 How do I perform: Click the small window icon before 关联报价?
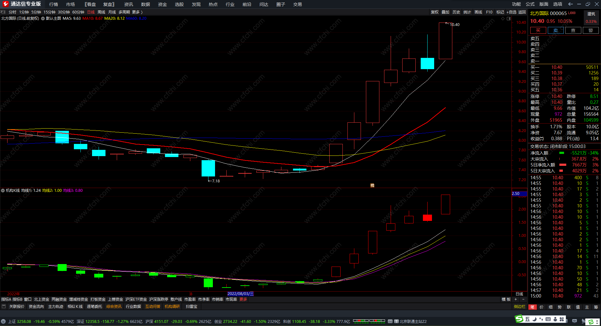pos(4,306)
